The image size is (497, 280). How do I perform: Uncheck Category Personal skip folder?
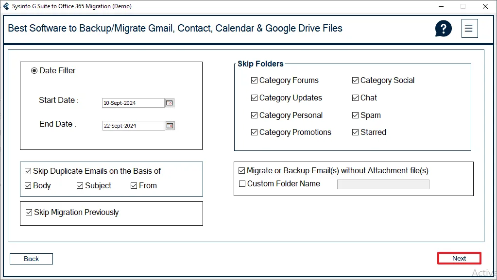tap(254, 115)
